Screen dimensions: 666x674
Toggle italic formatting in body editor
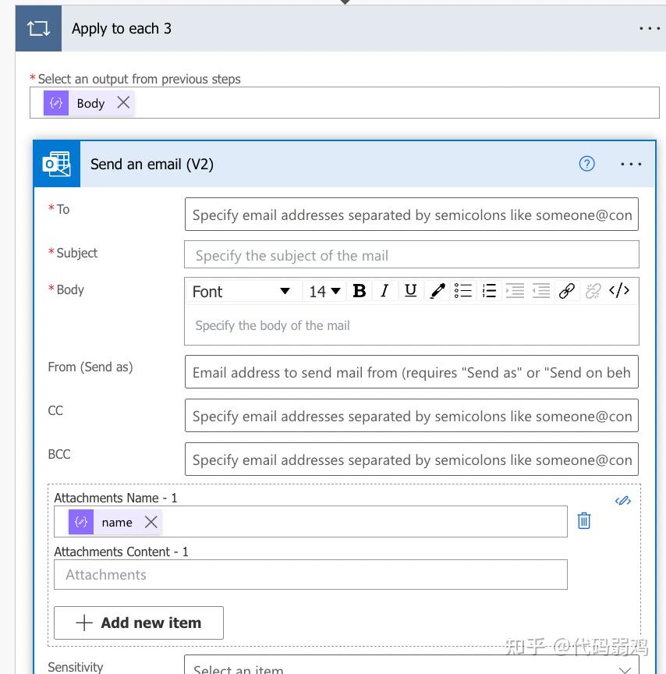[x=384, y=291]
